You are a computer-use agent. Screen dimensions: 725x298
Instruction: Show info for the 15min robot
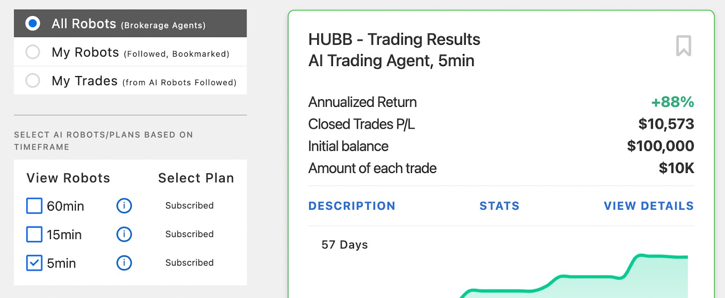click(124, 234)
